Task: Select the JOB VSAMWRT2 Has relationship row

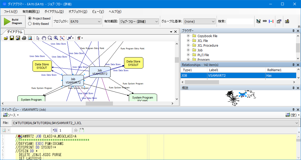Action: 238,76
